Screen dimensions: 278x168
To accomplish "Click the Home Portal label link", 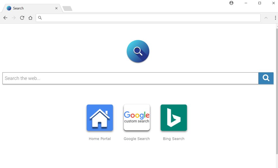I will click(100, 139).
